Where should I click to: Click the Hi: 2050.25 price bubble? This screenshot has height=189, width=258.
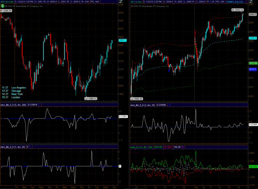(237, 10)
